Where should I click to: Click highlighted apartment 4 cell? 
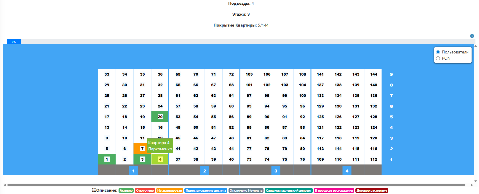160,159
